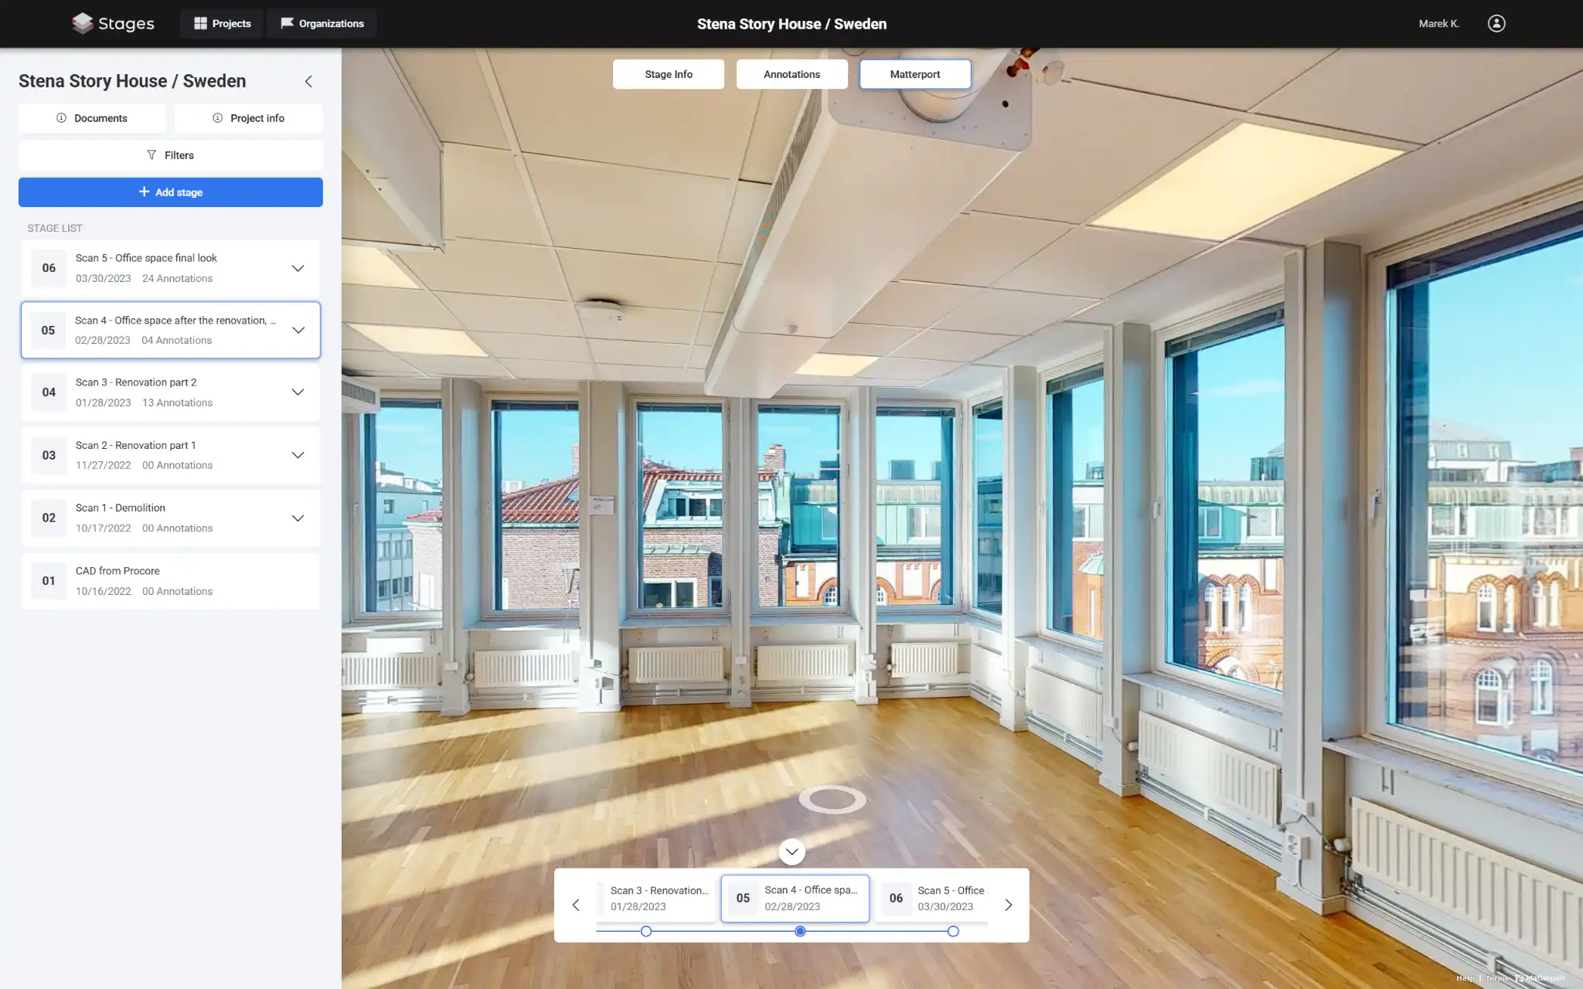Click the Matterport floor navigation ring
This screenshot has width=1583, height=989.
point(832,800)
